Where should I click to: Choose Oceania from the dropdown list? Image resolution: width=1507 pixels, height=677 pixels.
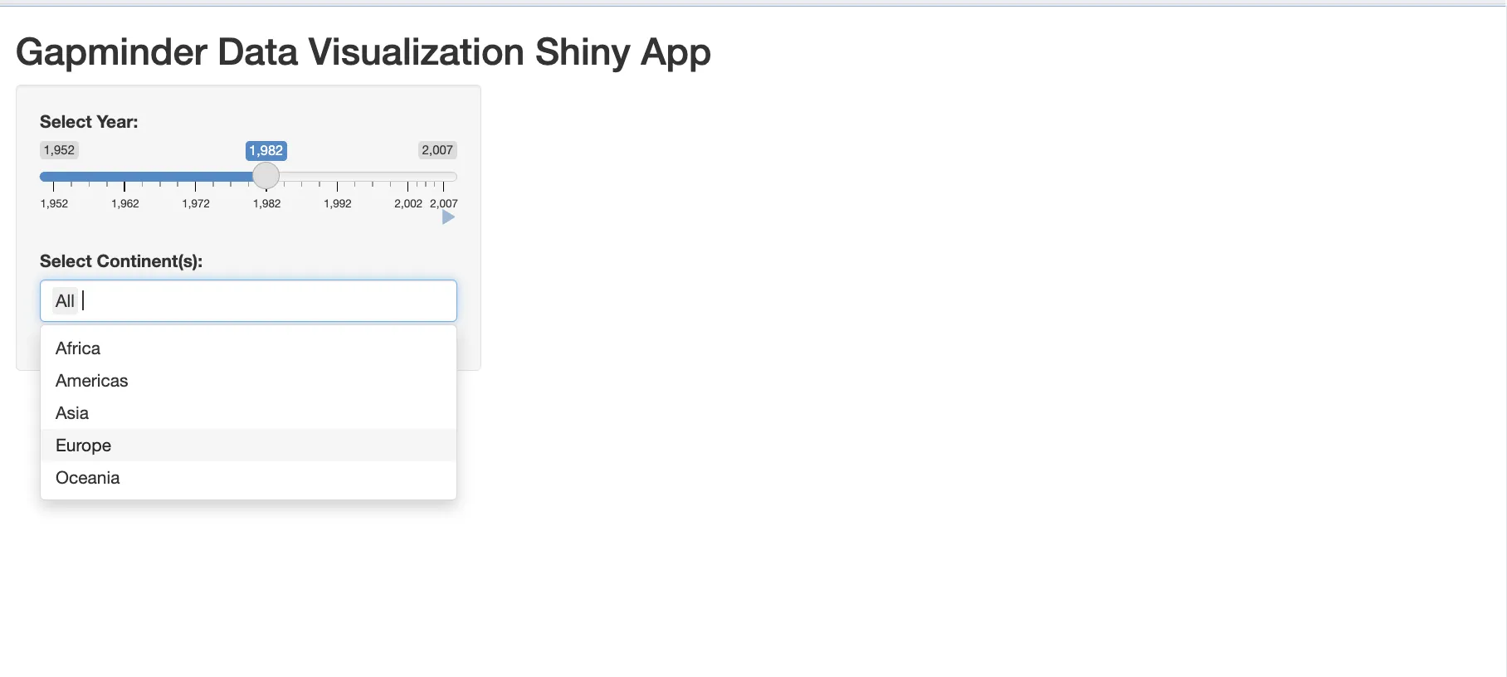coord(87,478)
